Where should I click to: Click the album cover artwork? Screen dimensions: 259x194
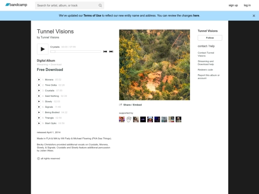click(x=154, y=65)
